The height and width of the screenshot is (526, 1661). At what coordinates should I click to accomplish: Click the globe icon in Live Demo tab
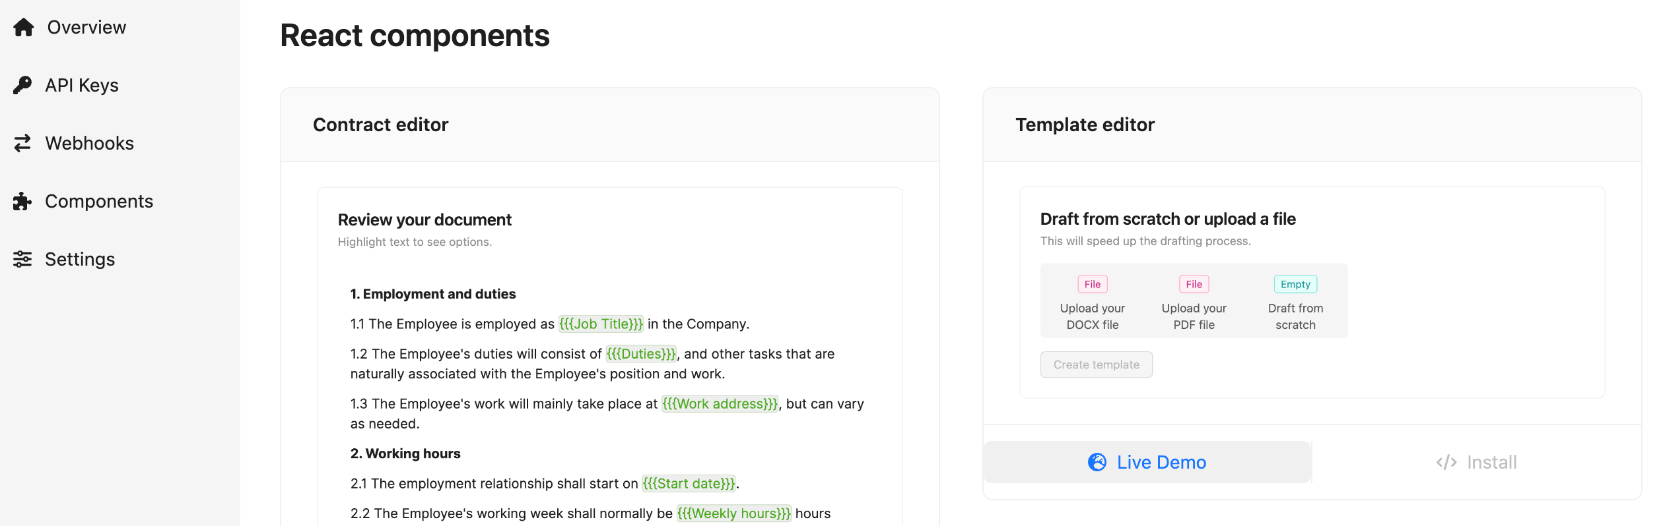1097,462
